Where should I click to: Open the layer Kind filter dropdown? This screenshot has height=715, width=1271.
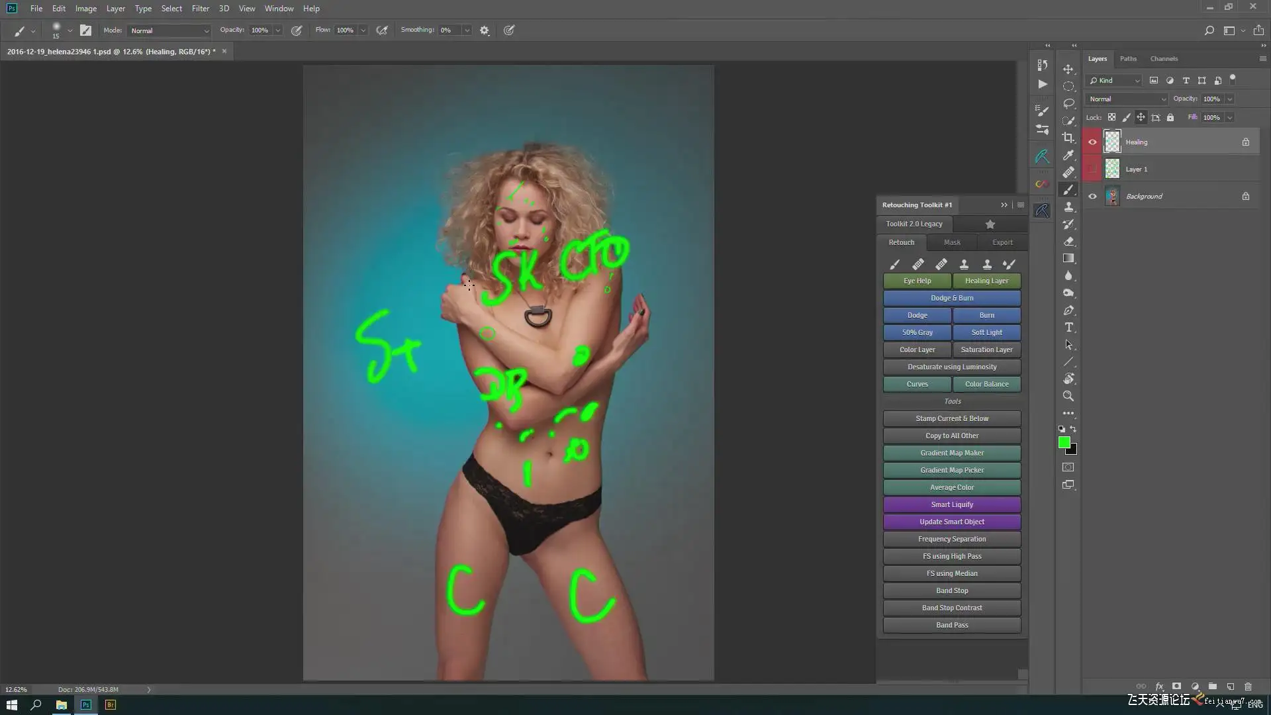1115,81
